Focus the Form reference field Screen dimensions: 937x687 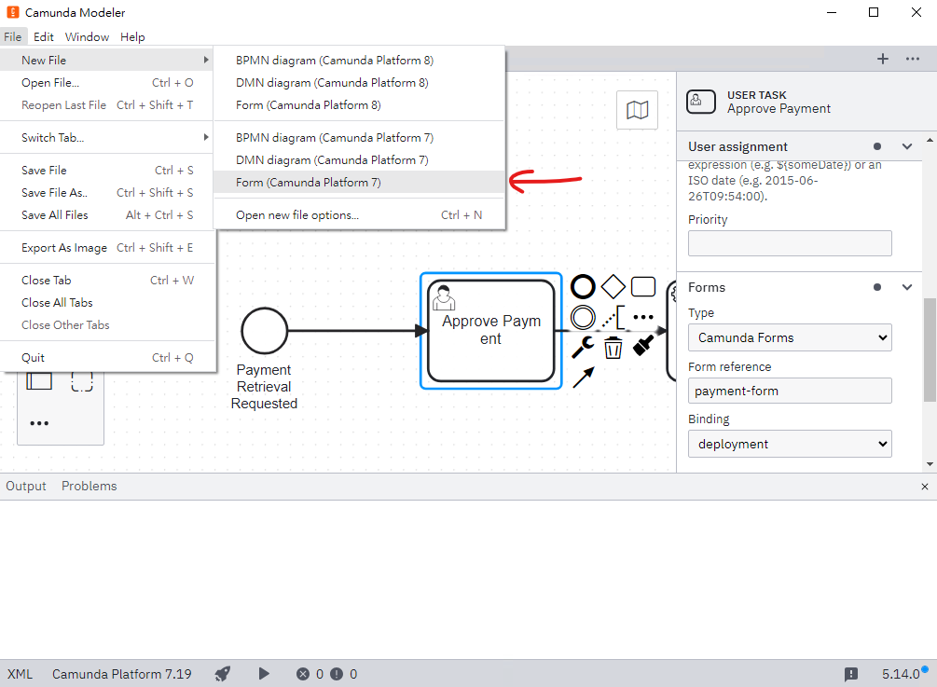coord(790,391)
